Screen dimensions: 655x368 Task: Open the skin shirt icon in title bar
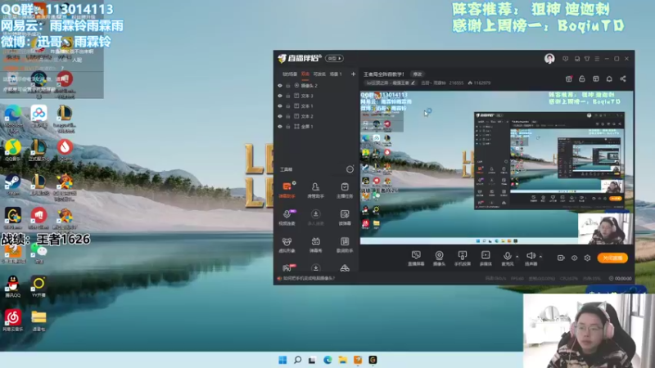pyautogui.click(x=587, y=59)
